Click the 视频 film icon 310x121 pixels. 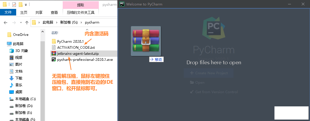(12, 57)
